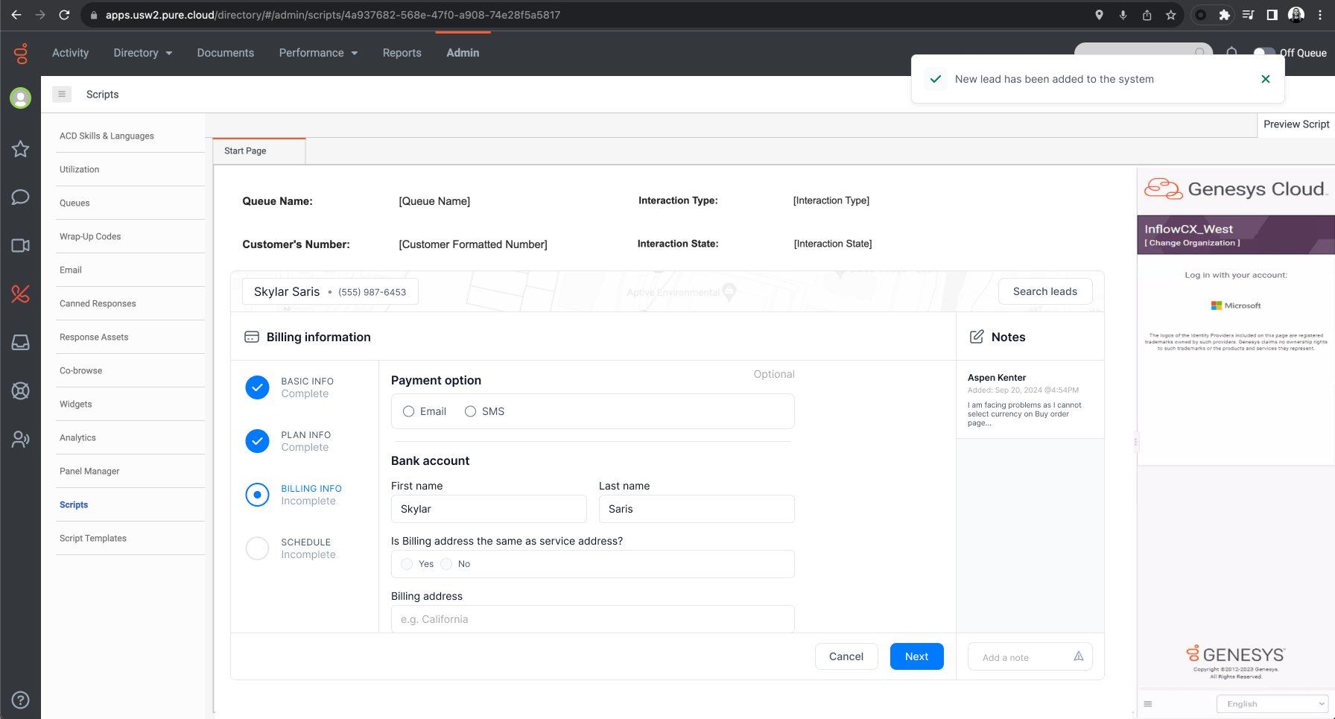
Task: Click the Search leads button
Action: 1045,291
